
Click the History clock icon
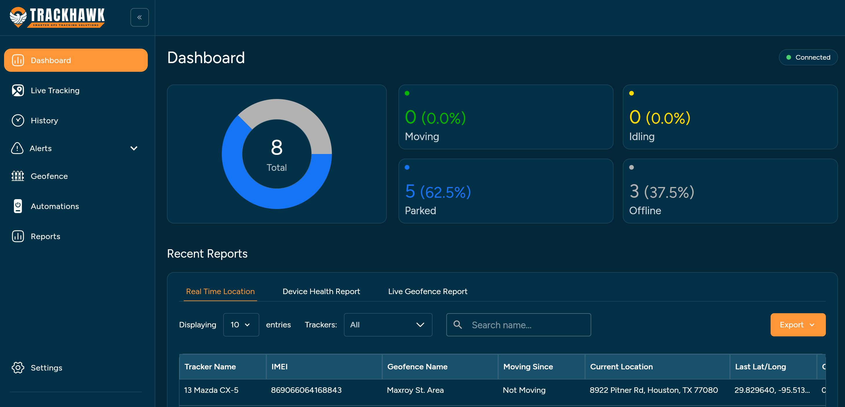(18, 121)
